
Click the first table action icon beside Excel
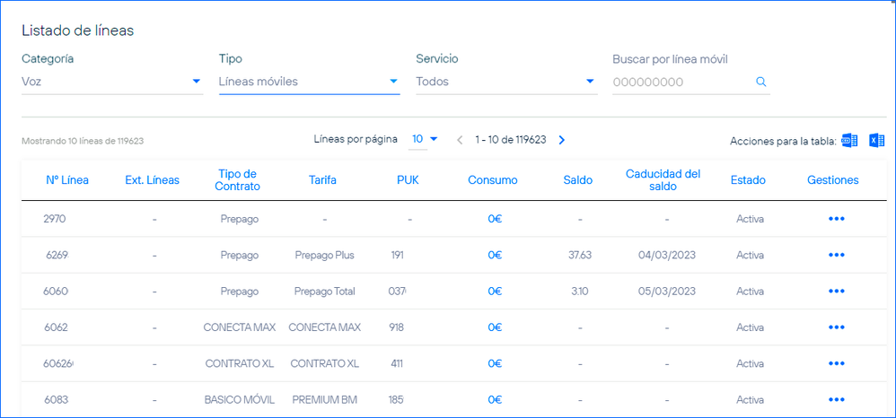[849, 141]
